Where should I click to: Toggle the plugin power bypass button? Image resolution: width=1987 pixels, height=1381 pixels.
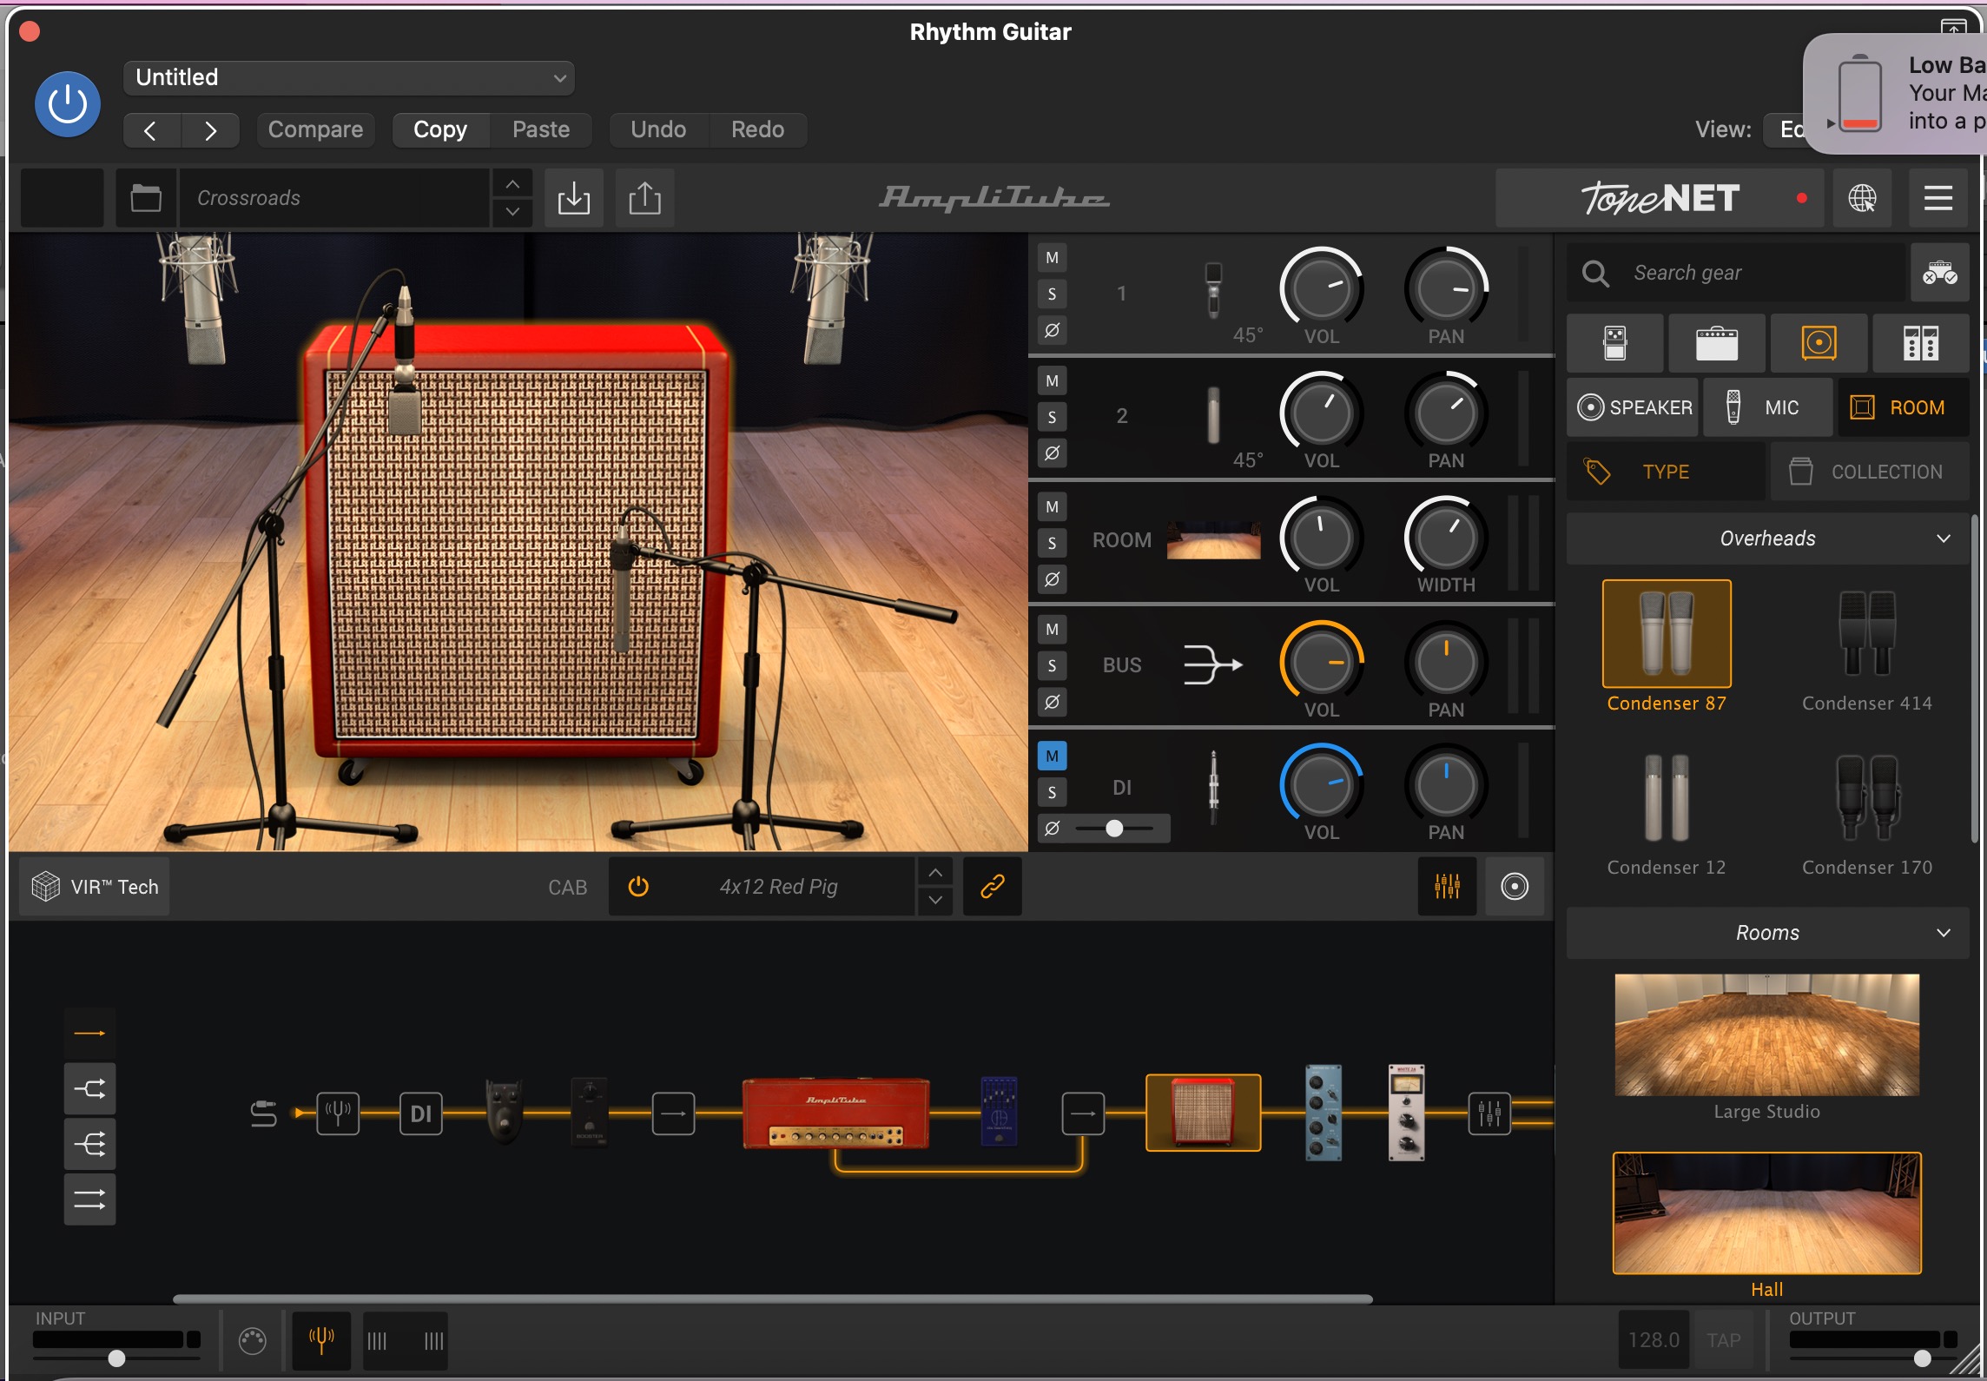tap(68, 104)
